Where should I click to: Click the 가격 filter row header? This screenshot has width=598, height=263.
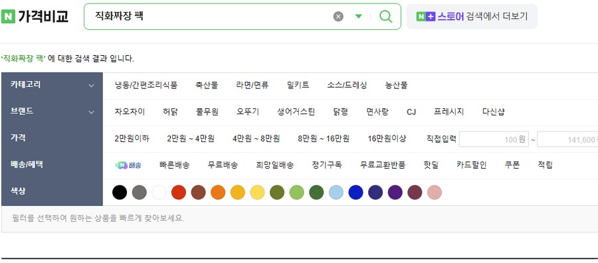(52, 139)
